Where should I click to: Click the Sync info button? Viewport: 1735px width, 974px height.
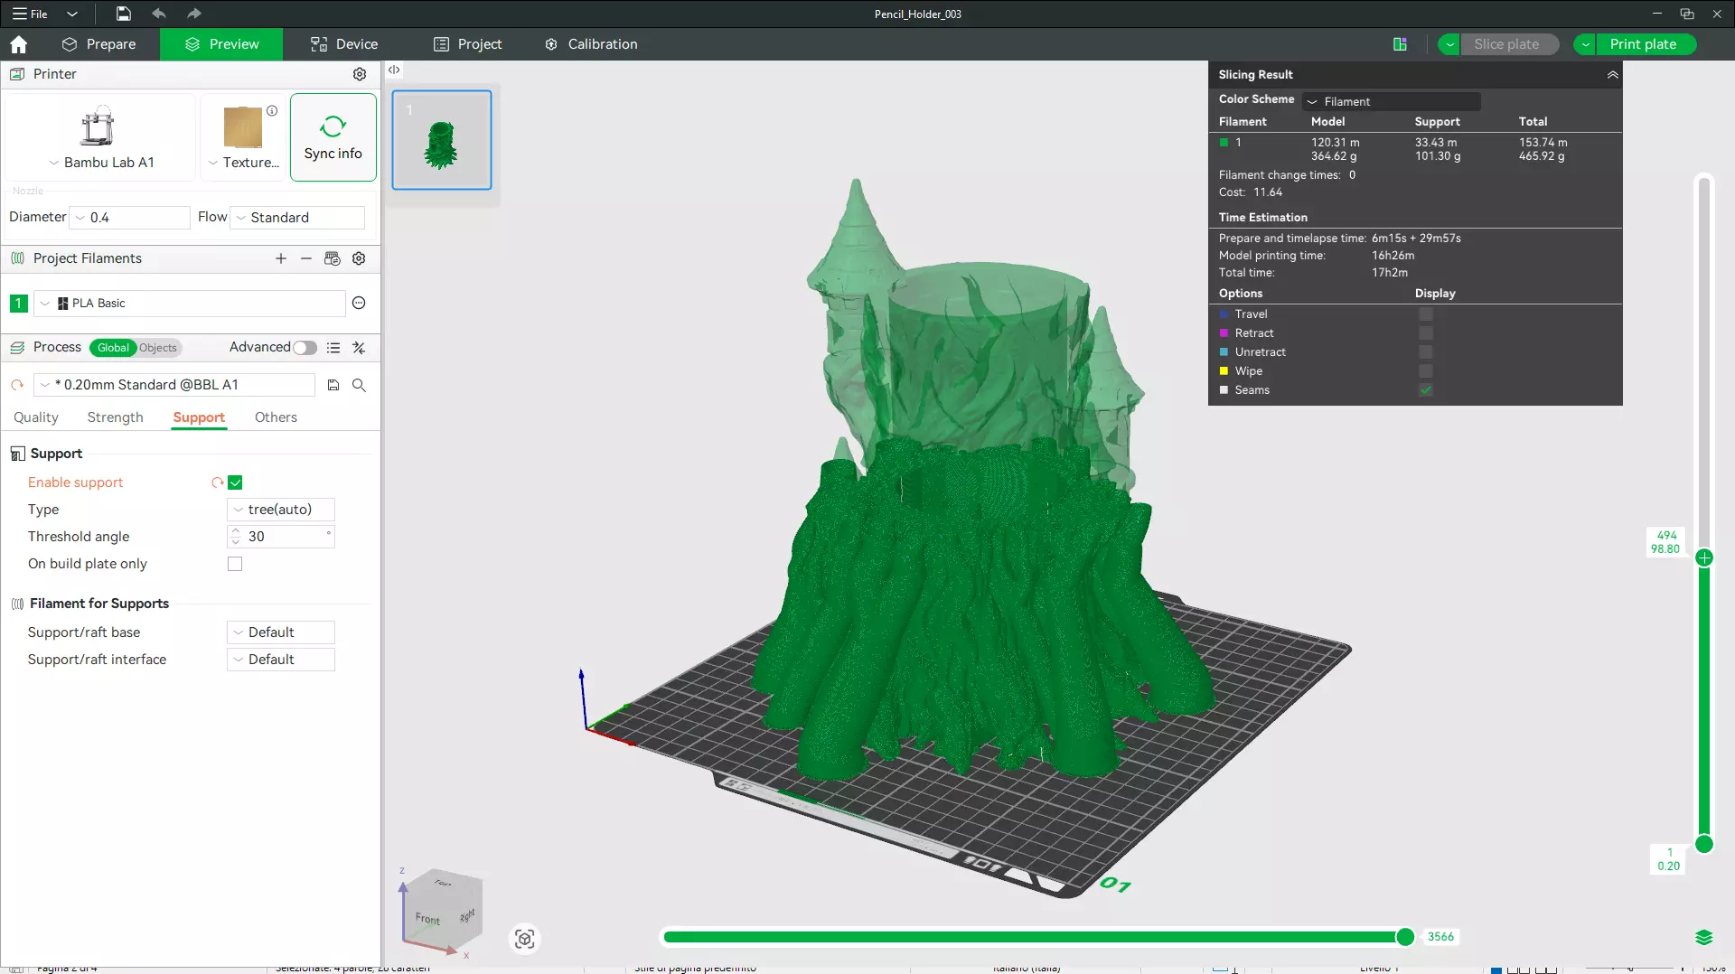pyautogui.click(x=333, y=137)
